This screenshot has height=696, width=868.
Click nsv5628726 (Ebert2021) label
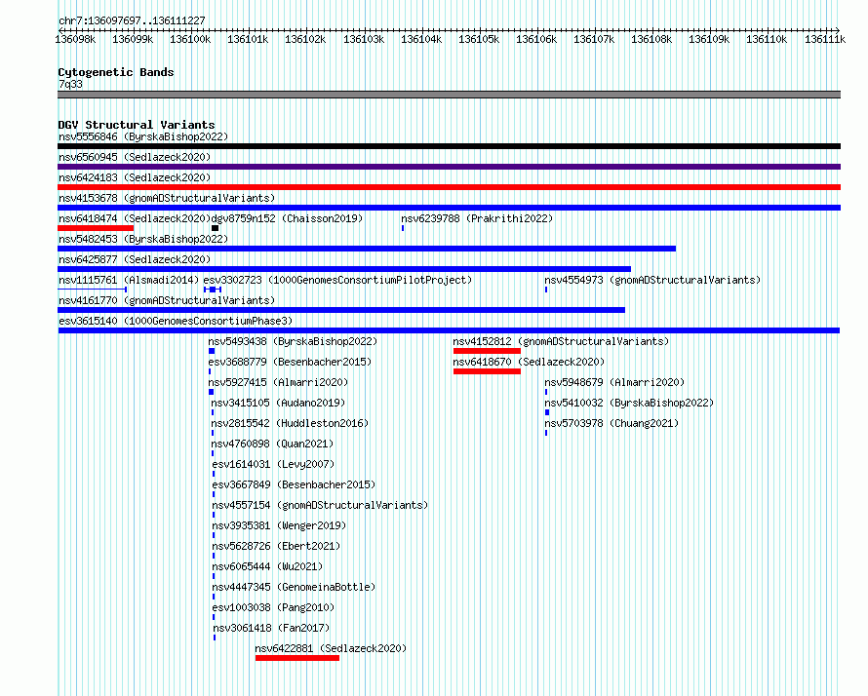(x=276, y=546)
